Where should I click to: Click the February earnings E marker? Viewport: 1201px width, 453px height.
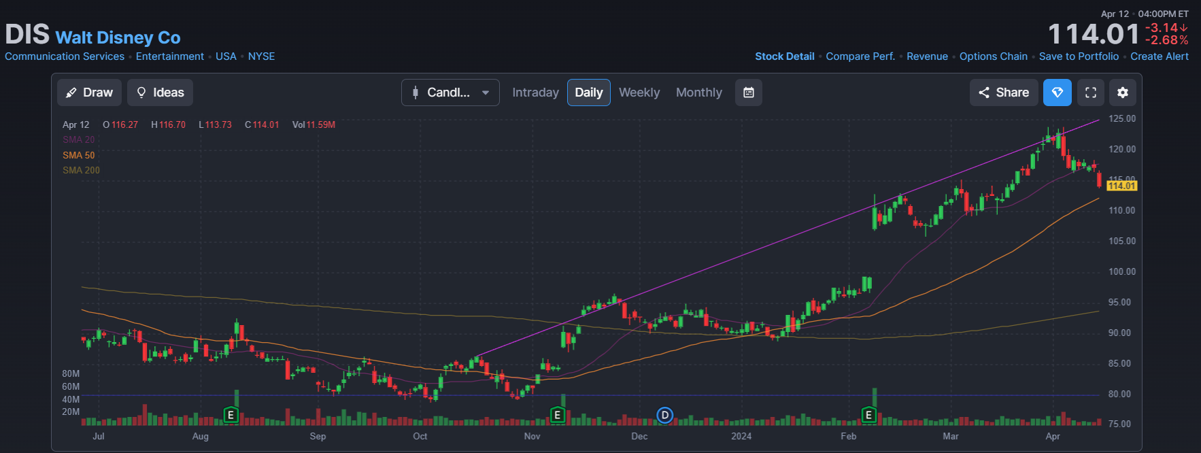[x=868, y=415]
